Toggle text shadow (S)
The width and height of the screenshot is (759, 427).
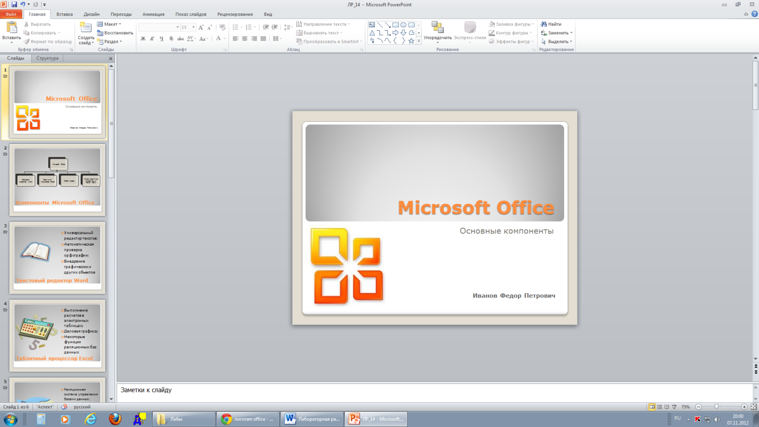pos(171,39)
